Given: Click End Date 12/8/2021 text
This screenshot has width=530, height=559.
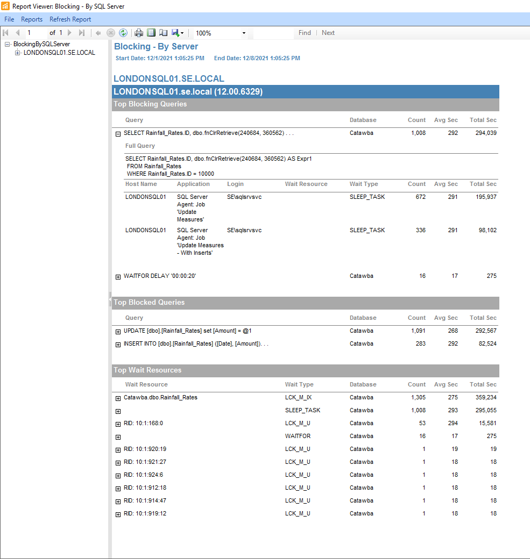Looking at the screenshot, I should click(x=257, y=58).
